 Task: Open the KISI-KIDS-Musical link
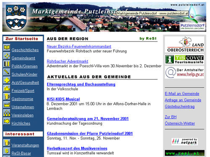[63, 99]
